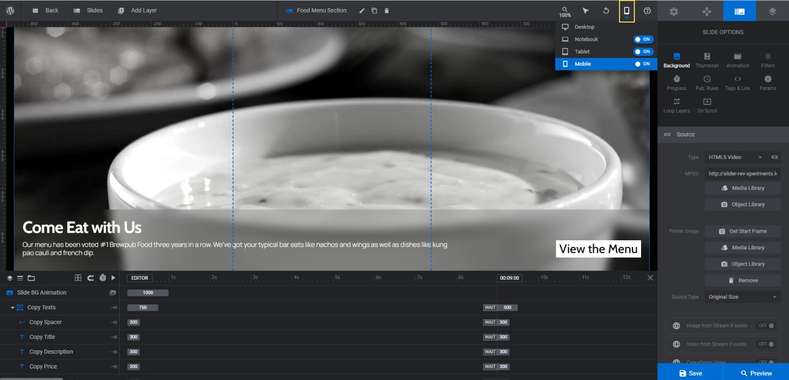
Task: Delete slide with the trash icon
Action: (x=387, y=11)
